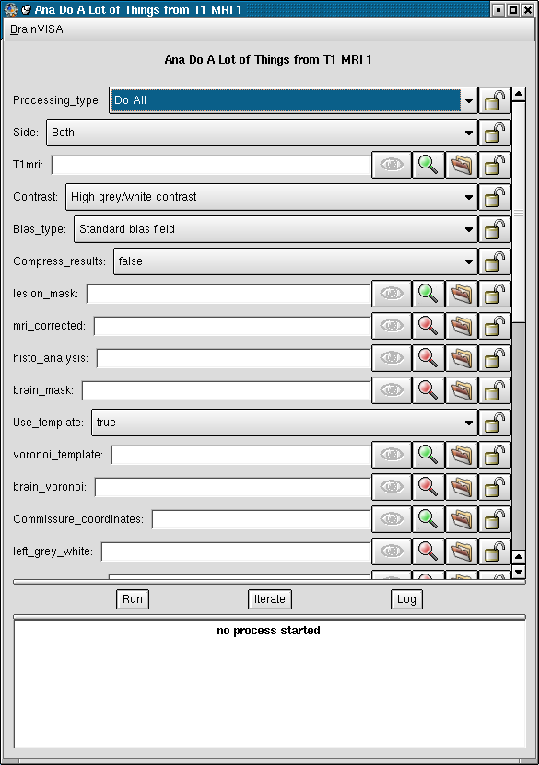Click the green magnifier for voronoi_template

[x=428, y=454]
